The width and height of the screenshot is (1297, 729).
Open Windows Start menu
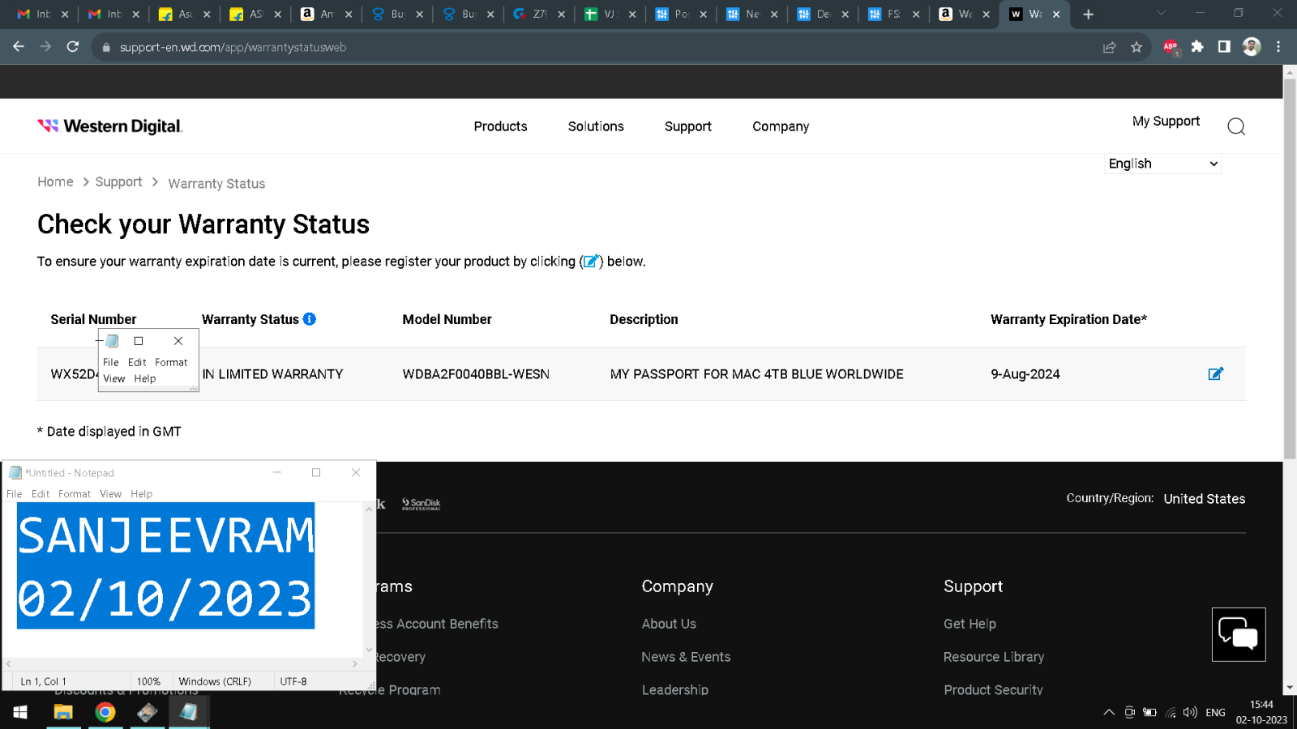click(x=20, y=712)
